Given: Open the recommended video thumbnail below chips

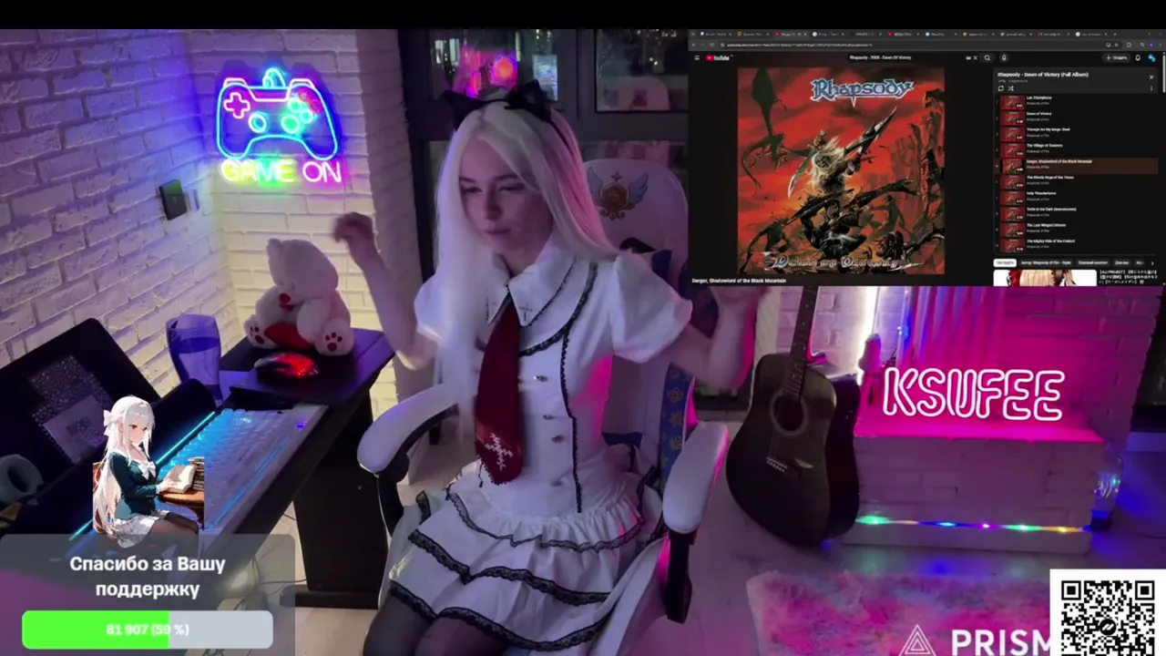Looking at the screenshot, I should pyautogui.click(x=1045, y=278).
